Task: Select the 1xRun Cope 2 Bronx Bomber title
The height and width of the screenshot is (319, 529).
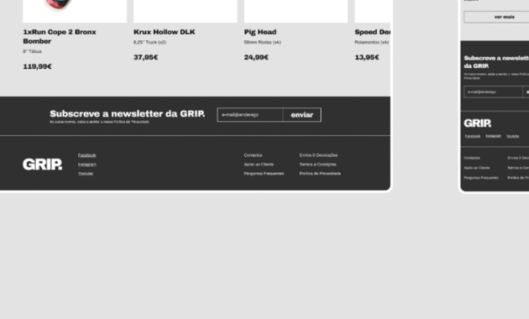Action: (60, 36)
